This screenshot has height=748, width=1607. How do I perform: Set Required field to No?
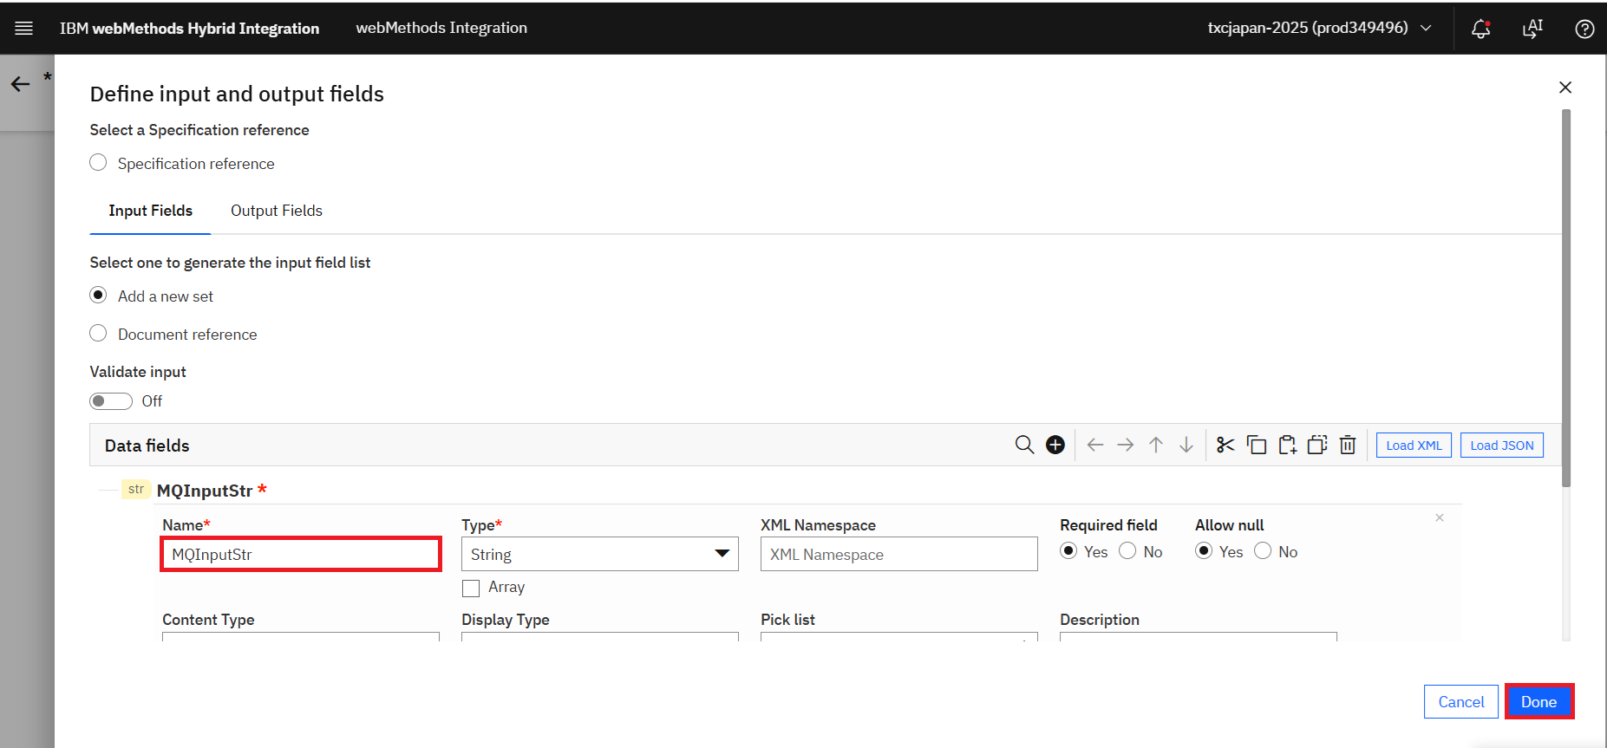pyautogui.click(x=1127, y=551)
